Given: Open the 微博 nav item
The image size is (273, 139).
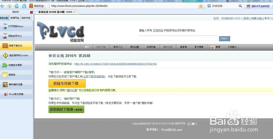Looking at the screenshot, I should (x=216, y=47).
